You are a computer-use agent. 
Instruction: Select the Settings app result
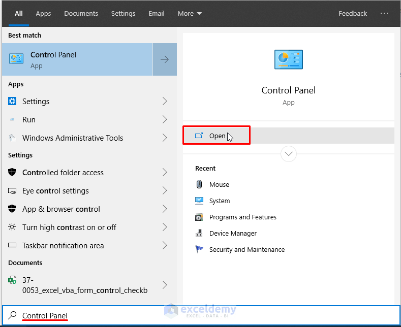[x=89, y=101]
